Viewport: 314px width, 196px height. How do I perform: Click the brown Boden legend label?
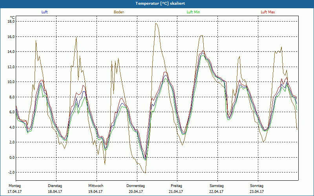tap(119, 12)
